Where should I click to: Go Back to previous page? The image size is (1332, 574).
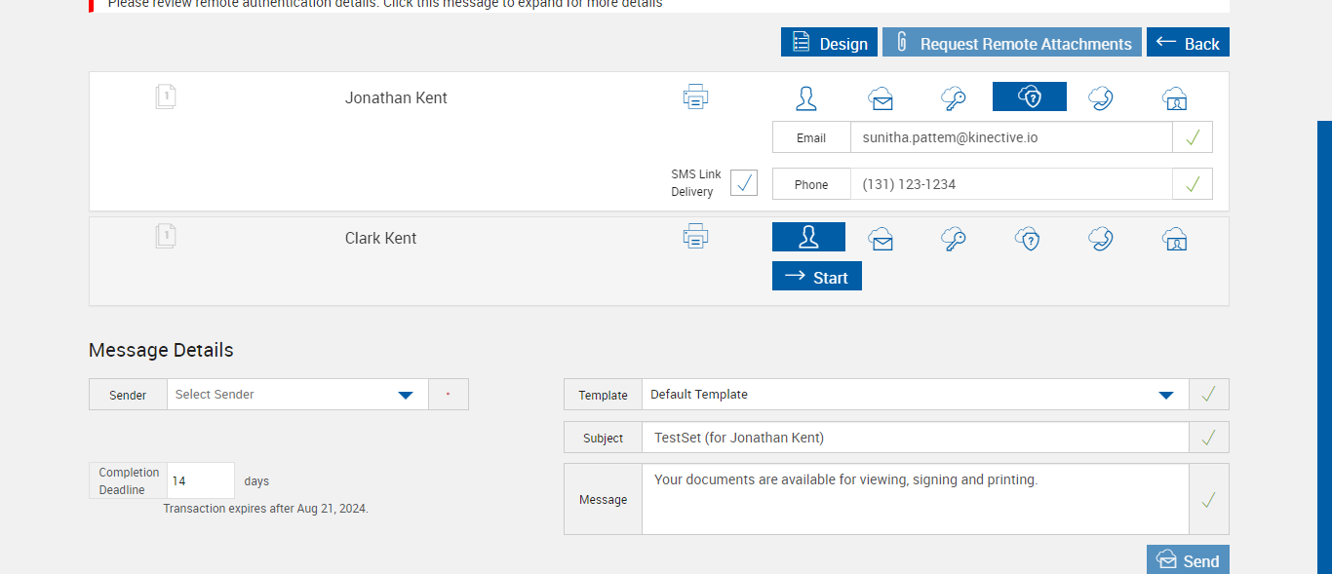pyautogui.click(x=1188, y=43)
